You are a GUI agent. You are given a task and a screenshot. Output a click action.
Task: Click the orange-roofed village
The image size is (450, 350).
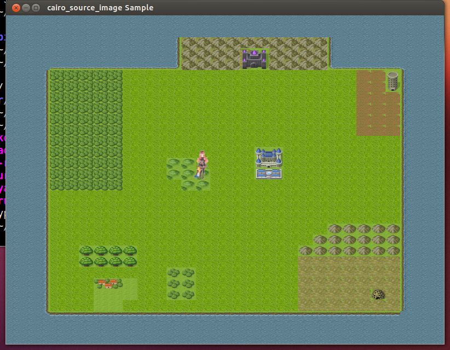[108, 283]
